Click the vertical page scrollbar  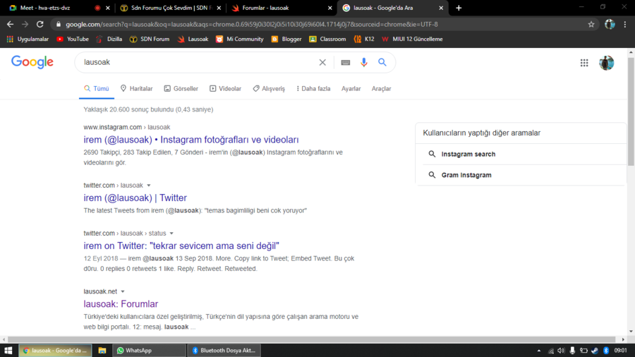coord(631,111)
